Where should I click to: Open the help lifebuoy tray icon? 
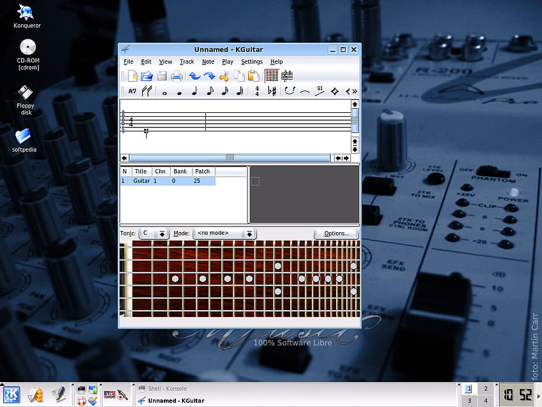click(81, 401)
